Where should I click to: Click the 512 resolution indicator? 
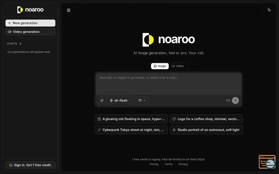pyautogui.click(x=228, y=101)
